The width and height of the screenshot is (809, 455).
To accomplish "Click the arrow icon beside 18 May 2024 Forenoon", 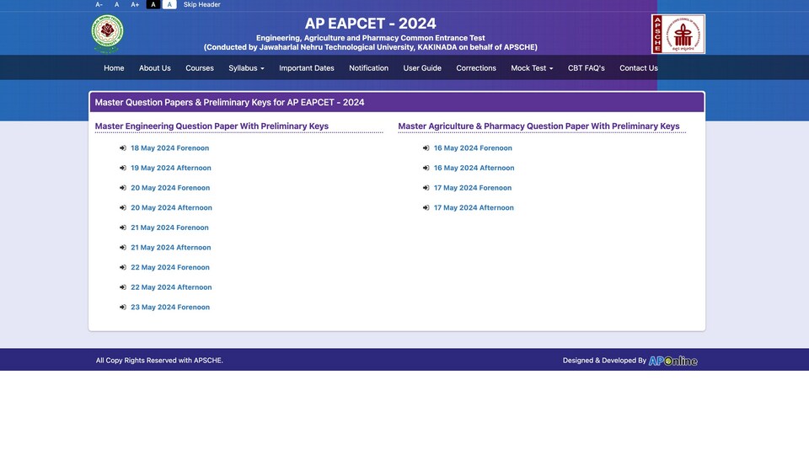I will pyautogui.click(x=123, y=148).
